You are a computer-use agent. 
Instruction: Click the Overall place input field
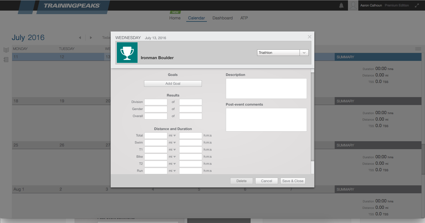156,116
